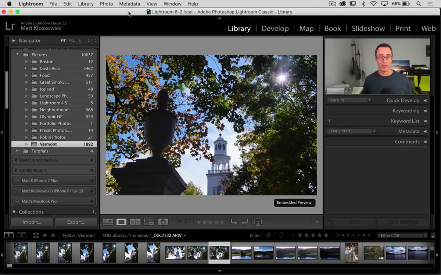Collapse the Navigator panel
The width and height of the screenshot is (441, 275).
pos(14,41)
